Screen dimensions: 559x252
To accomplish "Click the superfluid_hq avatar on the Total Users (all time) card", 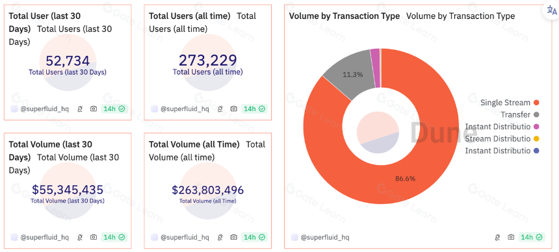I will pyautogui.click(x=154, y=108).
